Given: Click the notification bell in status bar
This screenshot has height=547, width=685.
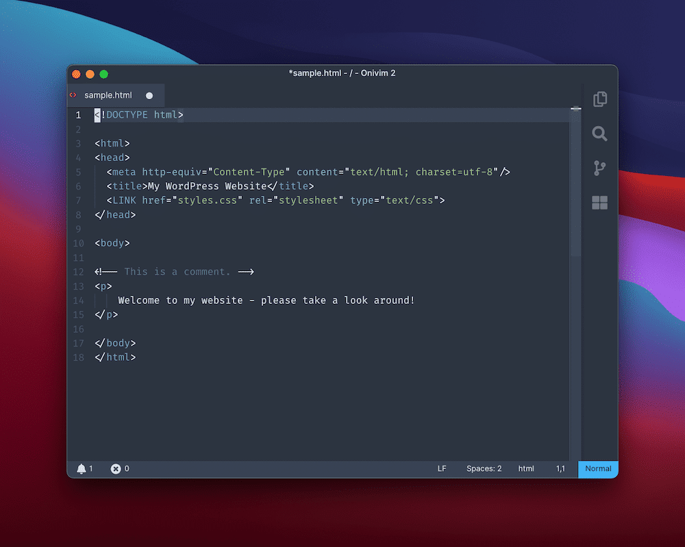Looking at the screenshot, I should click(83, 468).
